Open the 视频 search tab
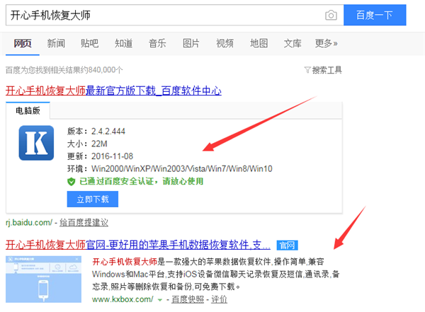425x312 pixels. 225,44
